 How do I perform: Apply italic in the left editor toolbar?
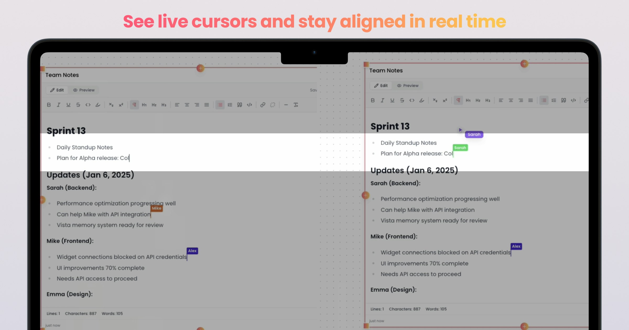(x=58, y=105)
